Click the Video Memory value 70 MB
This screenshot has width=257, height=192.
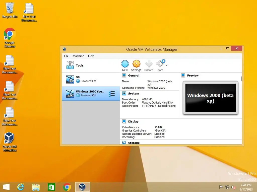(x=158, y=127)
